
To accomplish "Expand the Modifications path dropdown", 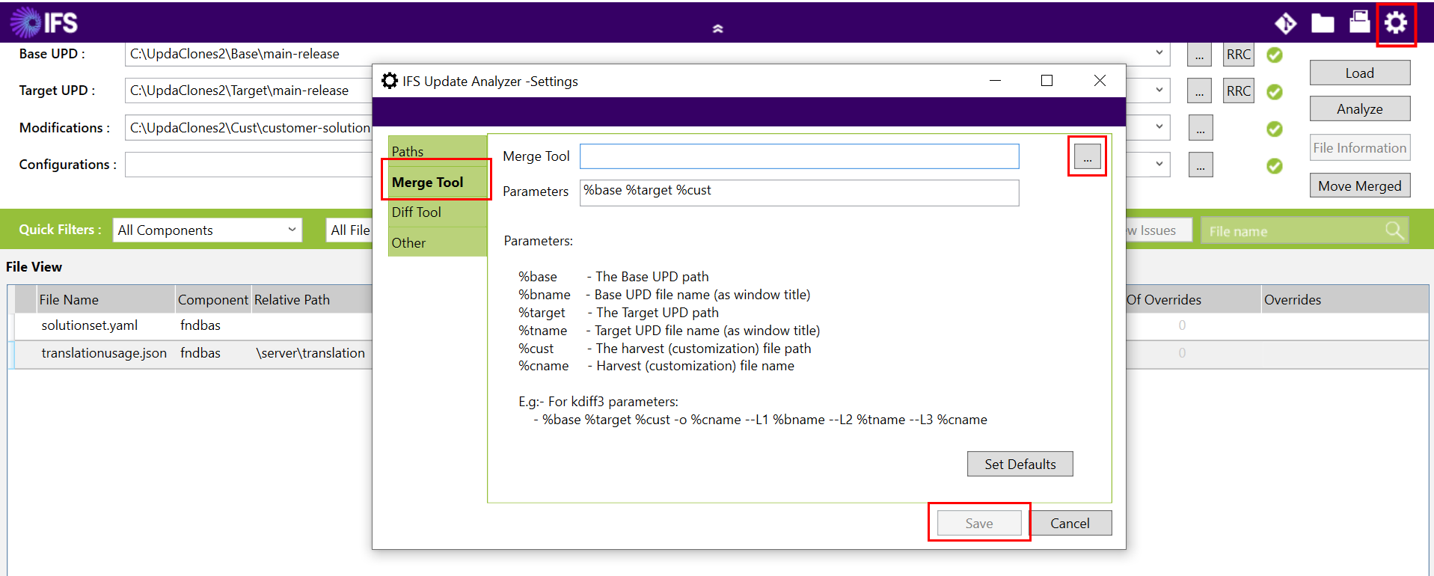I will tap(1159, 126).
